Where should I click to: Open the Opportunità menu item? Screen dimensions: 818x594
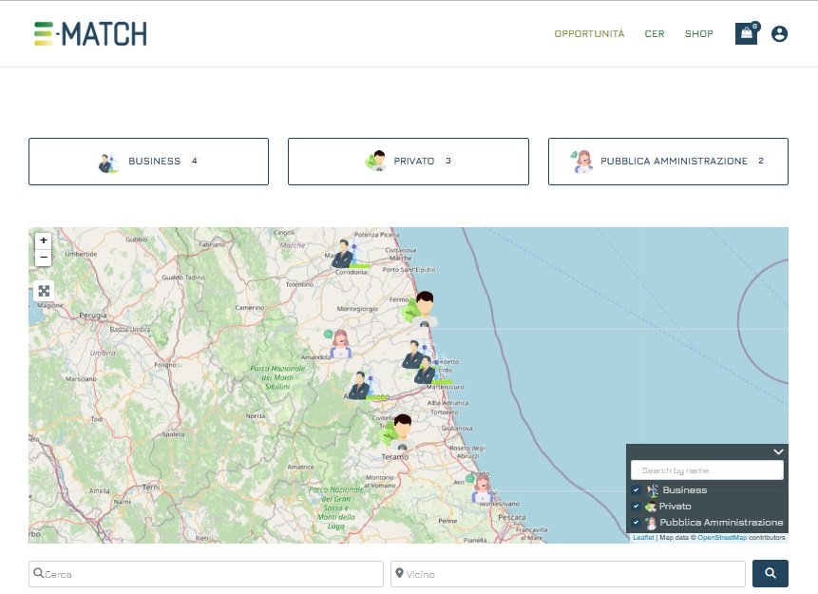589,34
